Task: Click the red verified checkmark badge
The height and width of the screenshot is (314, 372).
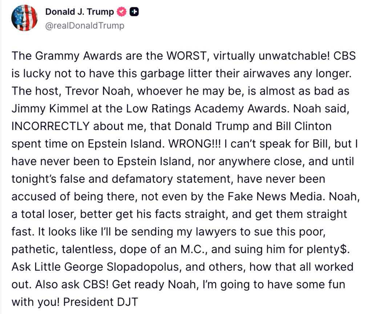Action: coord(122,12)
